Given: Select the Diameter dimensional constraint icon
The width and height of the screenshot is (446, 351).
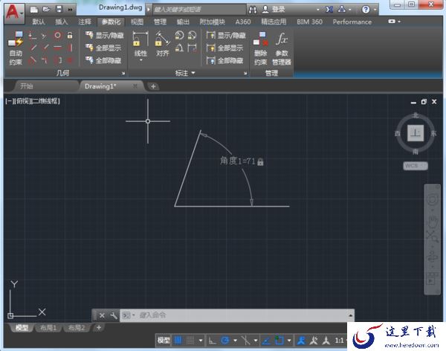Looking at the screenshot, I should tap(192, 35).
